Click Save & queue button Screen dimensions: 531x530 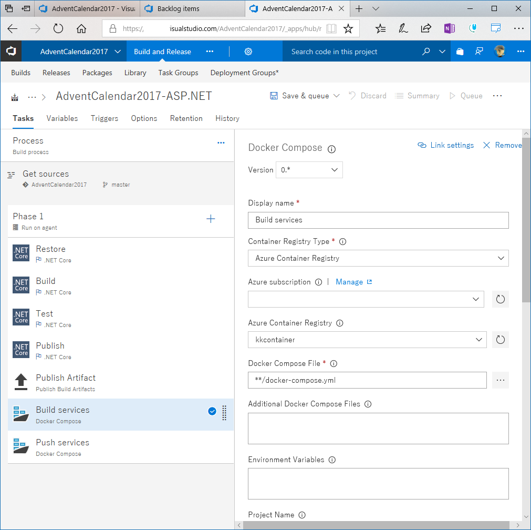point(299,96)
